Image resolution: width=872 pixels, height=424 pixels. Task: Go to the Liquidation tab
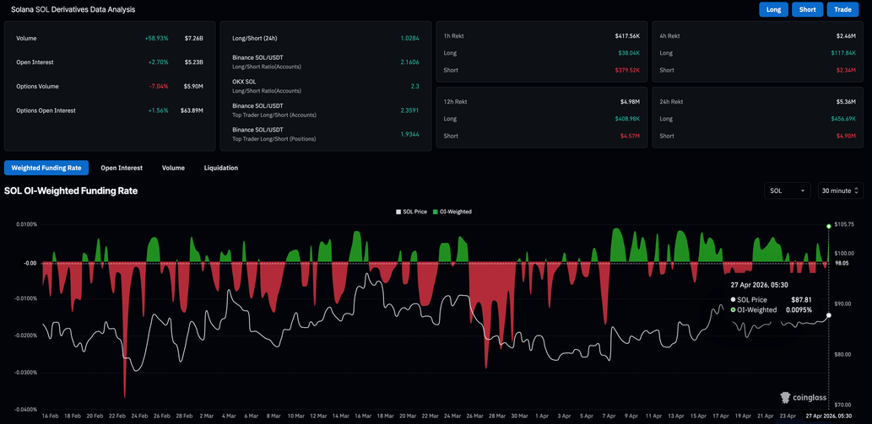(220, 168)
